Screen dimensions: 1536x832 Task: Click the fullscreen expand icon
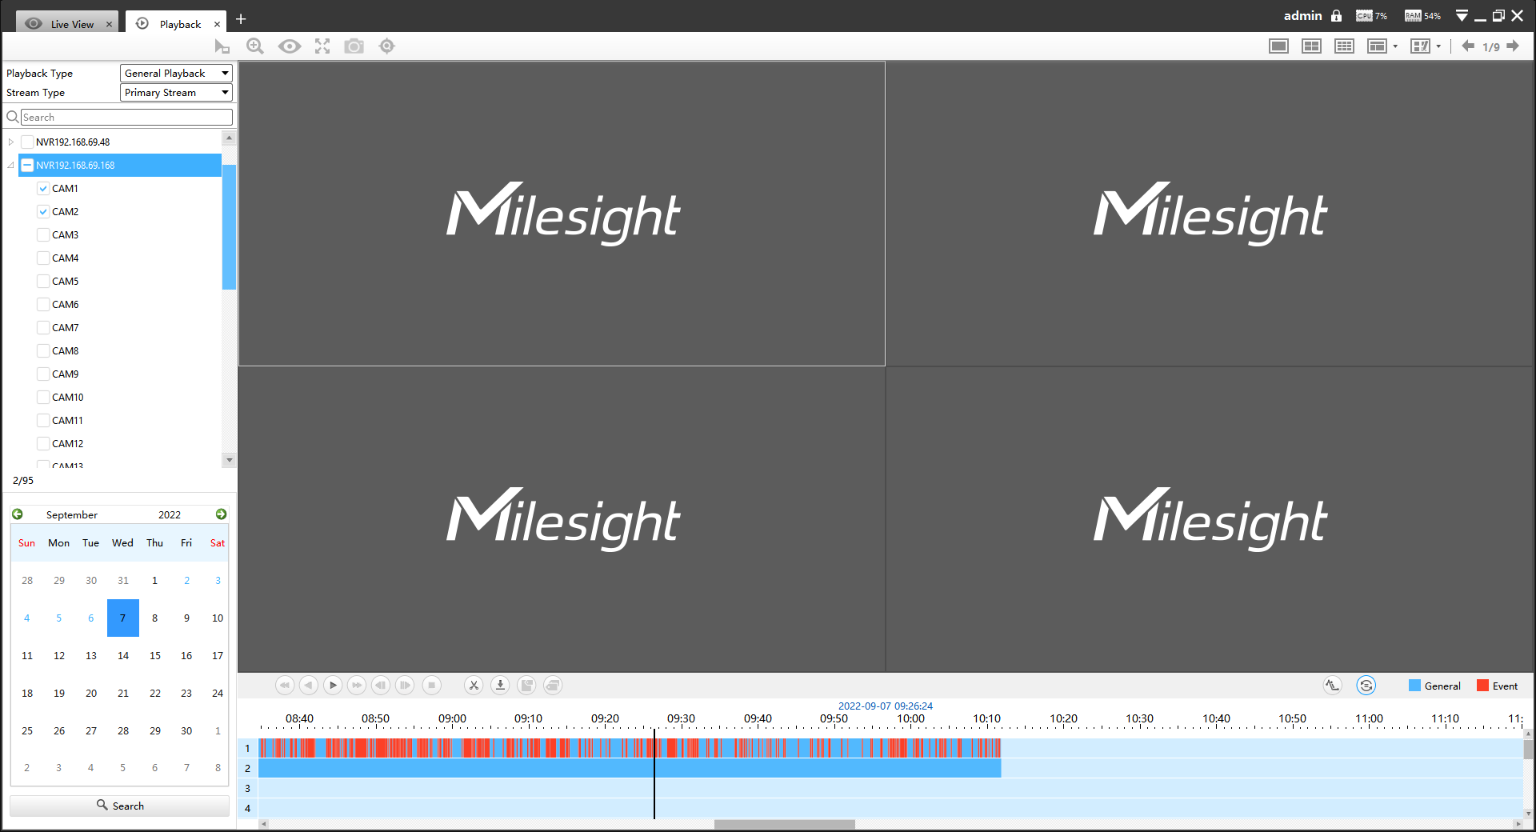click(322, 46)
